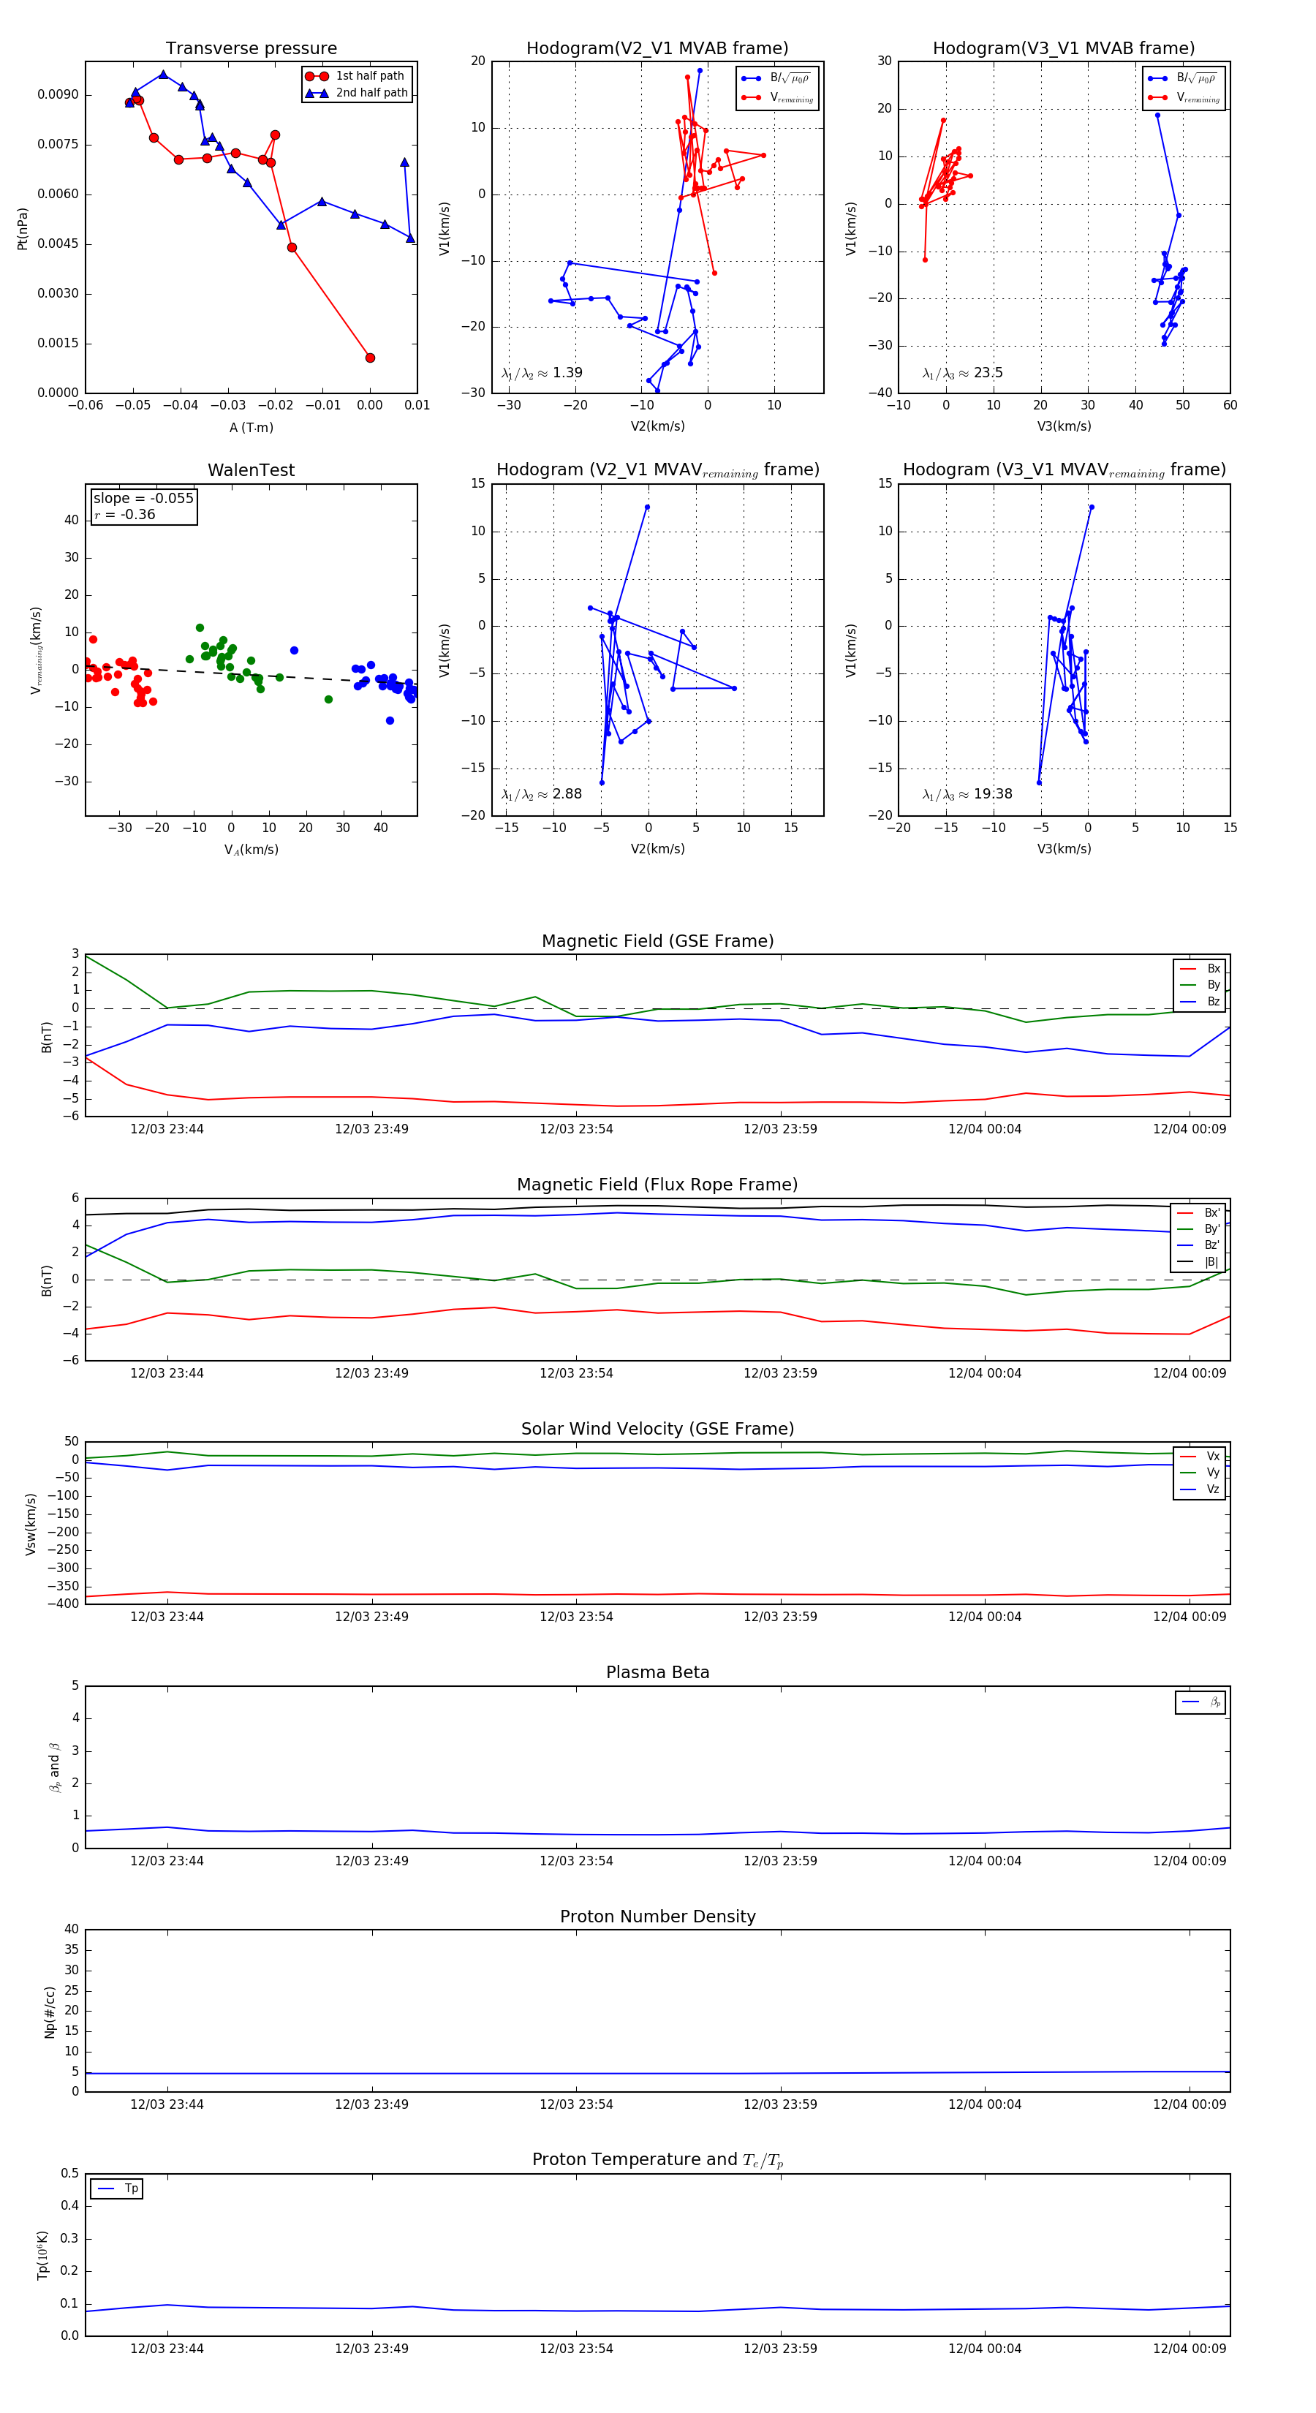
Task: Click the "r = -0.36" annotation
Action: 124,514
